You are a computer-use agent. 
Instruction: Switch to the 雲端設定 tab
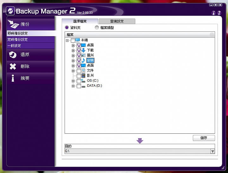coord(117,21)
